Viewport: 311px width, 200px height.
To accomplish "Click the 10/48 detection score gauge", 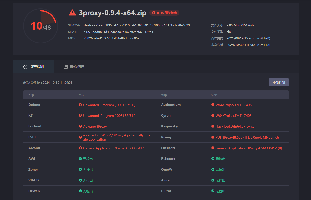I will (41, 26).
